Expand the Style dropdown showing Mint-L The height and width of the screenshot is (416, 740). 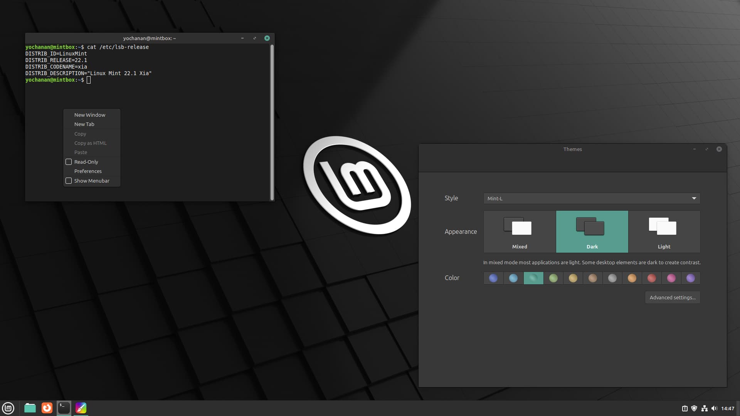pyautogui.click(x=592, y=198)
